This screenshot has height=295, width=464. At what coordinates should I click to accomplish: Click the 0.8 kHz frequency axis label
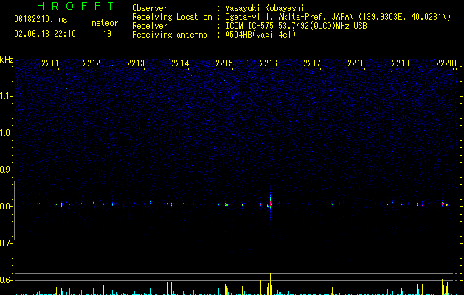tap(6, 206)
